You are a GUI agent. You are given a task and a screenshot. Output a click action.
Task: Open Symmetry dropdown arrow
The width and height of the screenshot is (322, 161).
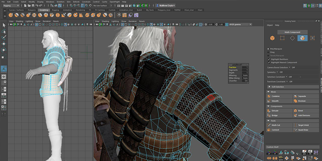[x=277, y=72]
